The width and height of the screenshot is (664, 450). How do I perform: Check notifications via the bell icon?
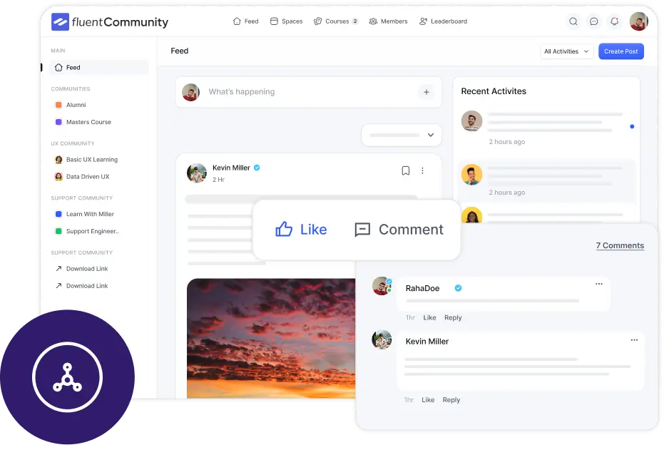point(614,21)
